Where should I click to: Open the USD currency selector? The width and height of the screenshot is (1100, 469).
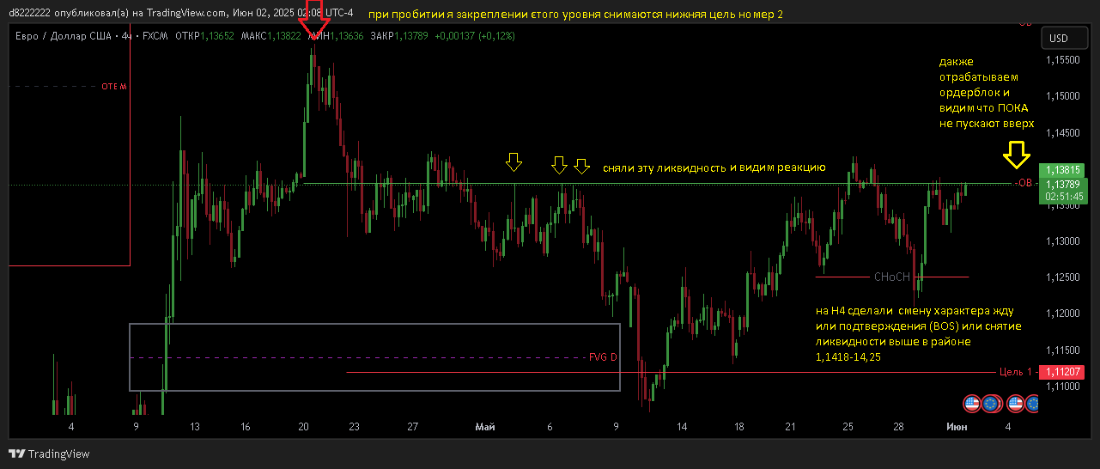[x=1058, y=39]
